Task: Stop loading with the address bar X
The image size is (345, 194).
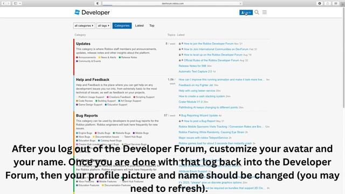Action: (240, 3)
